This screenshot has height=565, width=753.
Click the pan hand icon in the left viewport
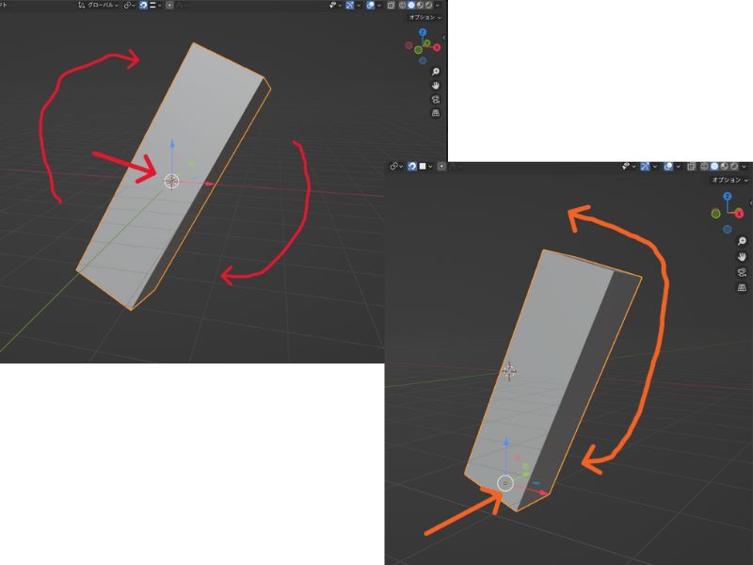(x=436, y=85)
